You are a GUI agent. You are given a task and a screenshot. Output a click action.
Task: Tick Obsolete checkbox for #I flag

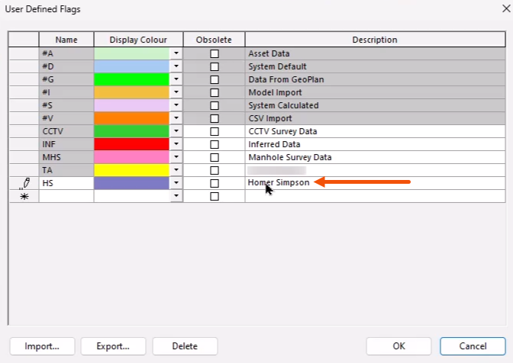point(215,92)
